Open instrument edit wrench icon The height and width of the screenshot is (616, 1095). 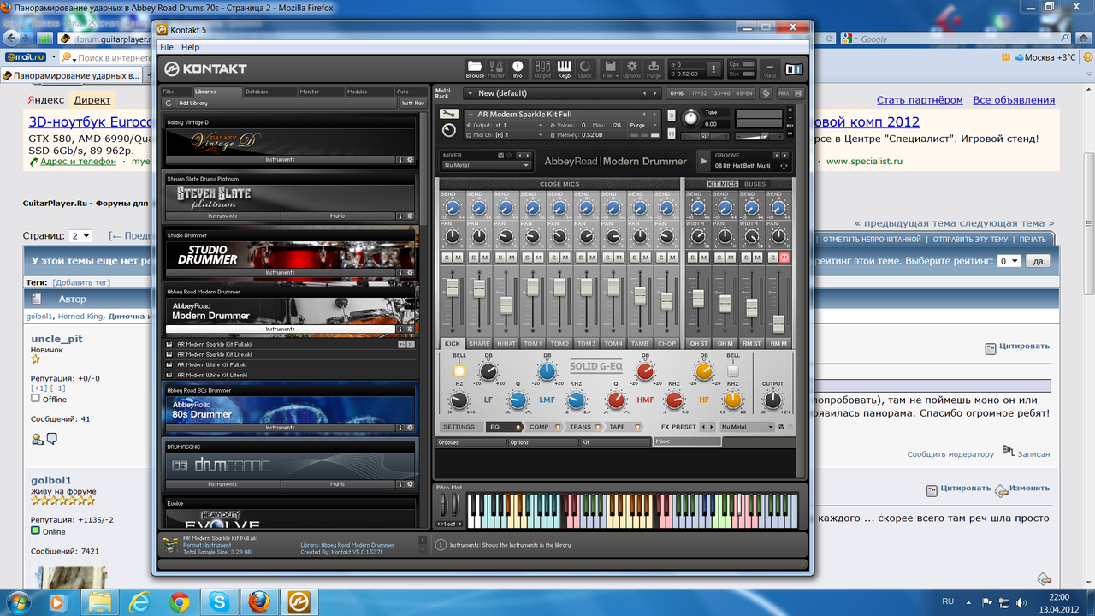[x=448, y=114]
